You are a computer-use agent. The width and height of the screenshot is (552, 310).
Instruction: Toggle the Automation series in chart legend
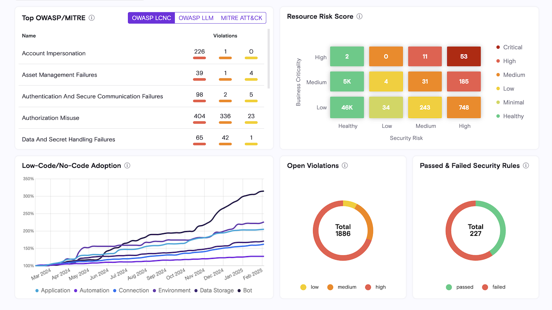click(x=91, y=291)
